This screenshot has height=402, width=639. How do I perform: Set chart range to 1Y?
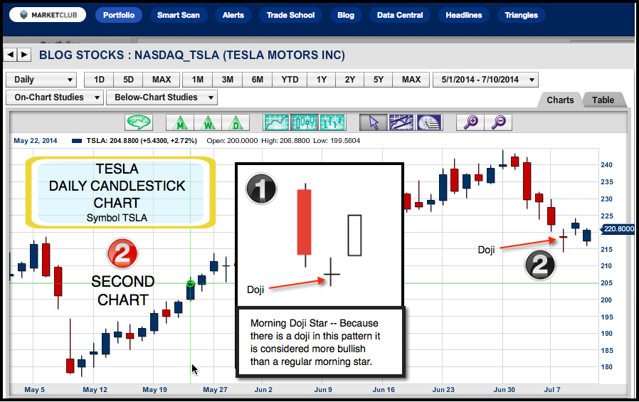322,80
